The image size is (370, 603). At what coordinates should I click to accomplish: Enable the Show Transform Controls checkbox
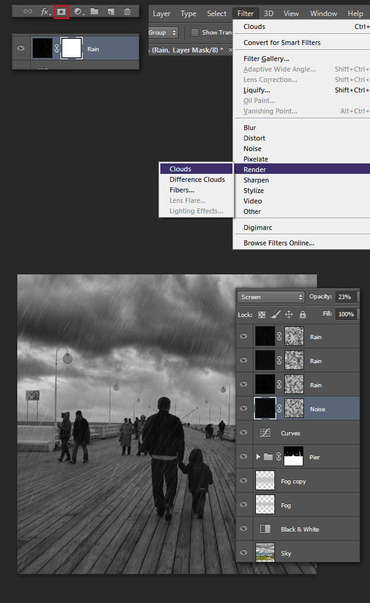[x=195, y=33]
